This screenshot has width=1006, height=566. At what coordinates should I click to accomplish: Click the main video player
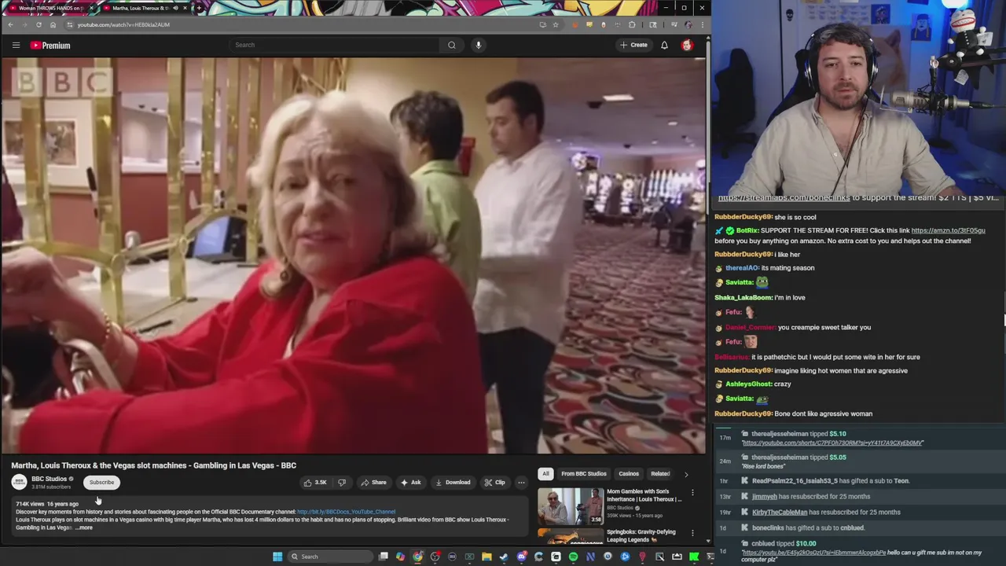coord(354,255)
